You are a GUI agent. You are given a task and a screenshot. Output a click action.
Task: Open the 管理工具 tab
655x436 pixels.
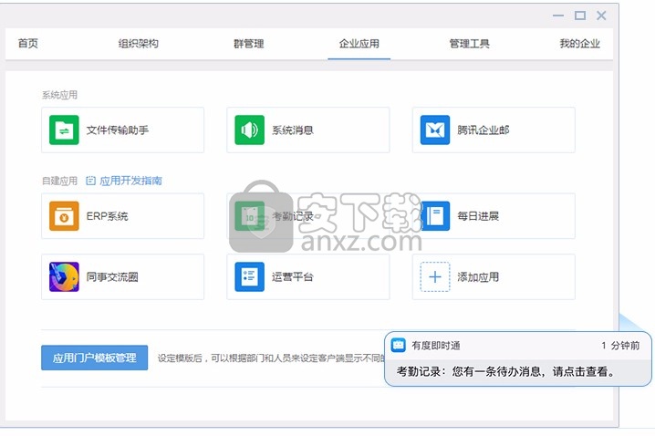[x=470, y=44]
